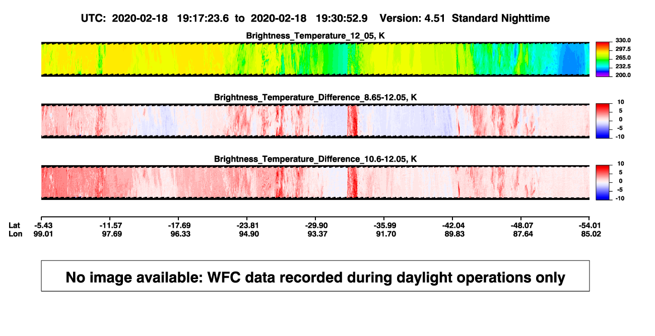655x336 pixels.
Task: Click the Brightness_Temperature_Difference_10.6-12.05, K title
Action: coord(315,159)
